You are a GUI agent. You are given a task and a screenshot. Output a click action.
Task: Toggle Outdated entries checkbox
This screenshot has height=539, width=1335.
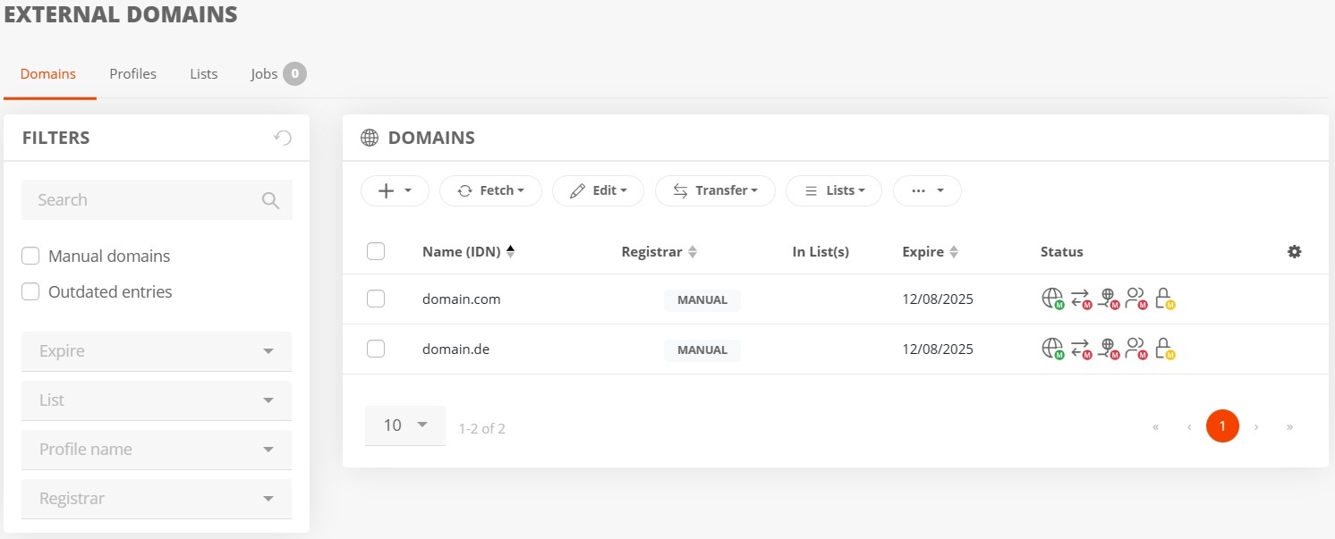[30, 292]
